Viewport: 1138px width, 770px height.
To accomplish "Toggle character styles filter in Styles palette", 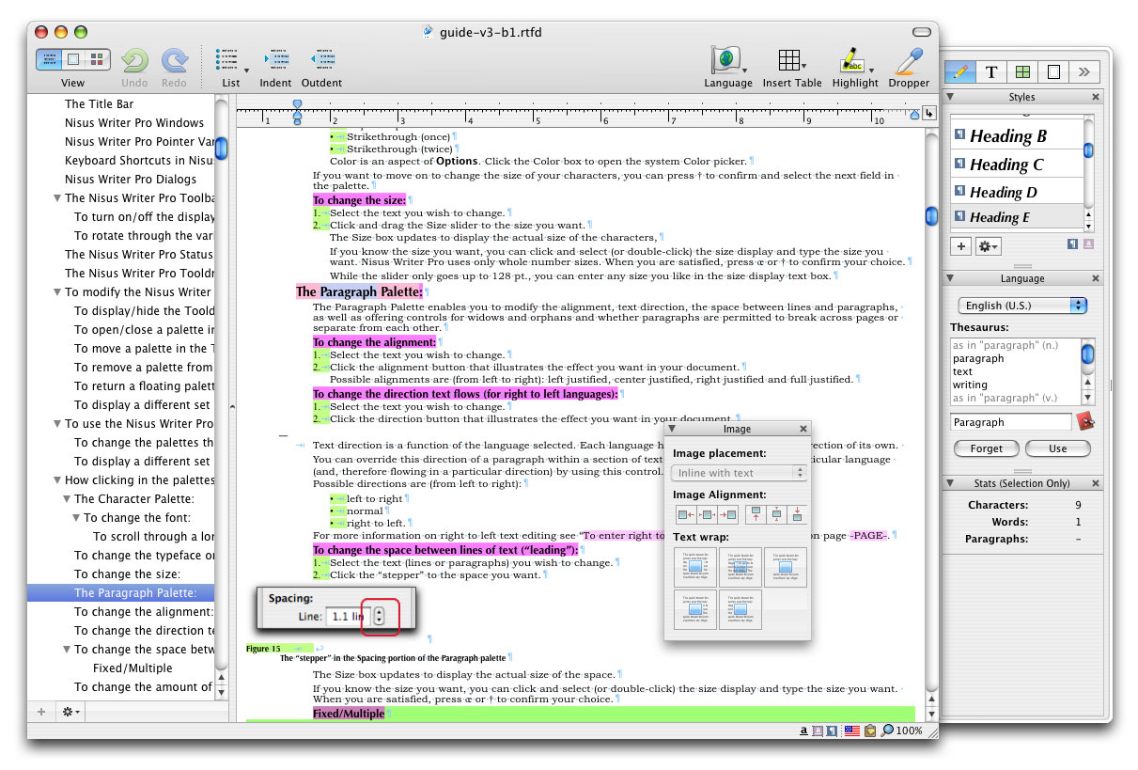I will click(x=1088, y=244).
